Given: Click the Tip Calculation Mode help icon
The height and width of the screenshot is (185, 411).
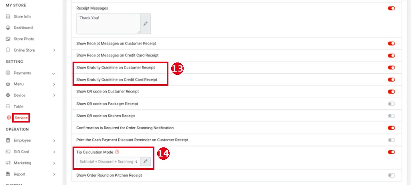Looking at the screenshot, I should point(117,152).
